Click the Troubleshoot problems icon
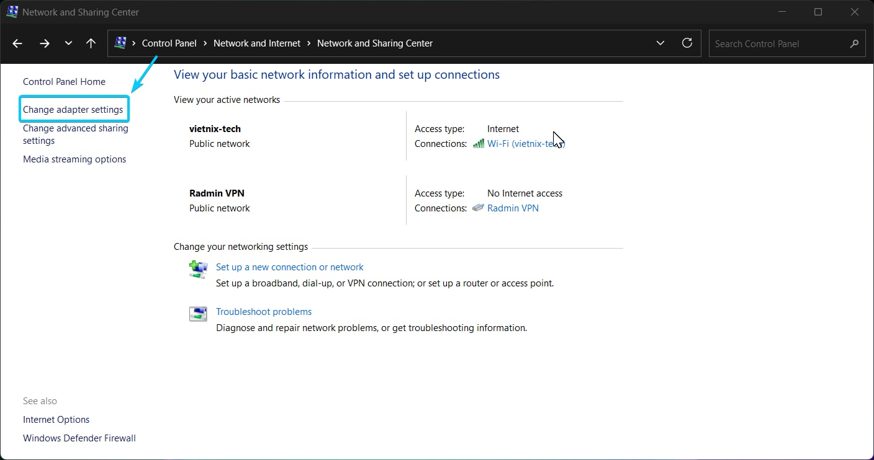This screenshot has width=874, height=460. 198,314
